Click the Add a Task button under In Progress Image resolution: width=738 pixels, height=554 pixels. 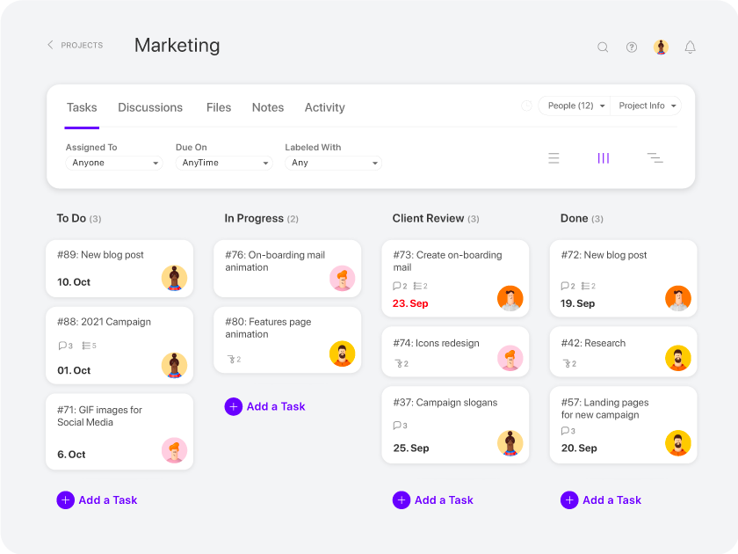pyautogui.click(x=265, y=406)
